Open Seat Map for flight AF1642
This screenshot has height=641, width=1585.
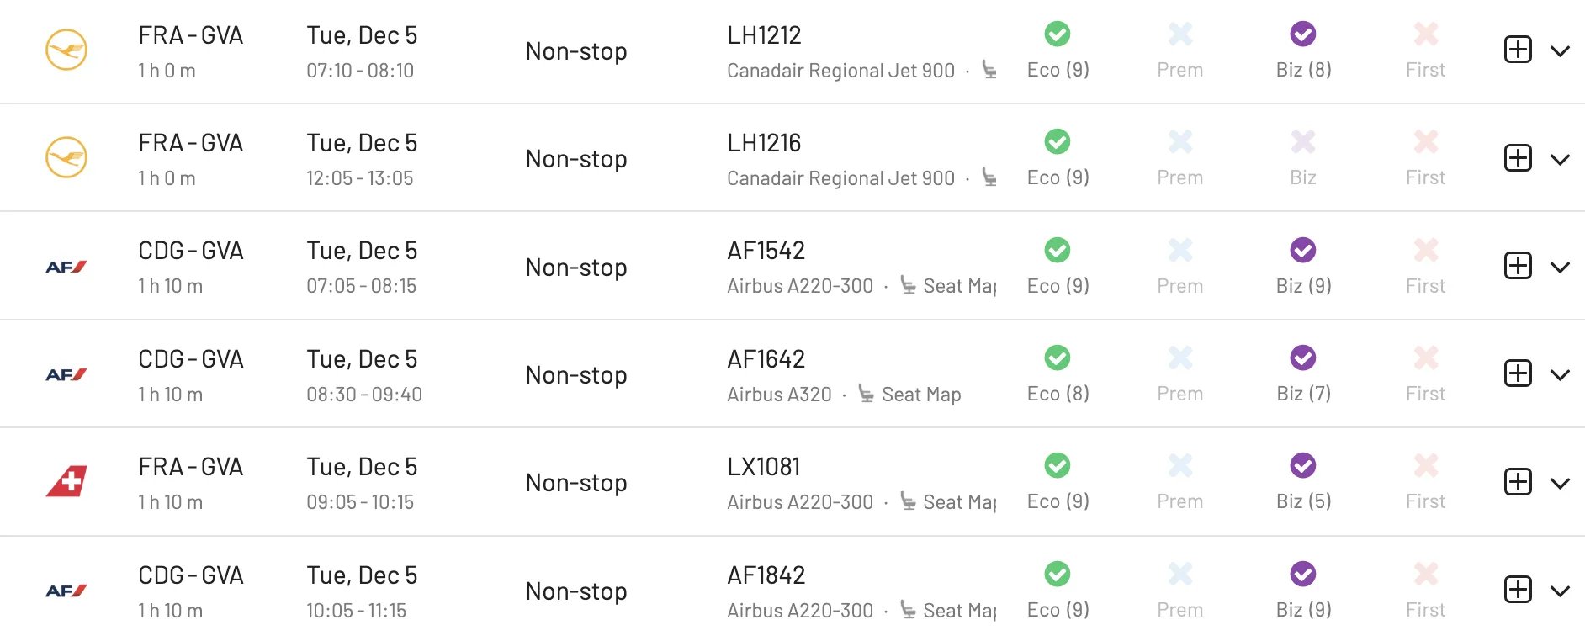[x=909, y=394]
